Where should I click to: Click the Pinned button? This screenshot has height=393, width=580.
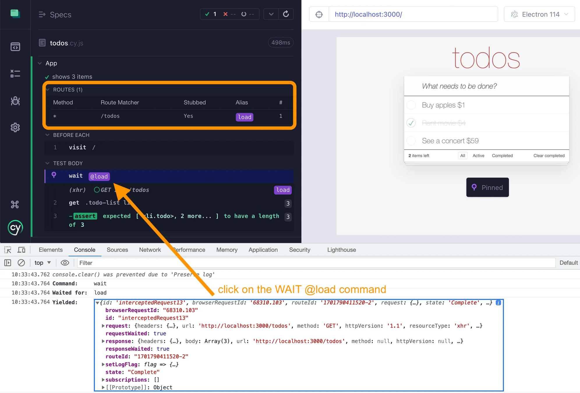[x=487, y=187]
